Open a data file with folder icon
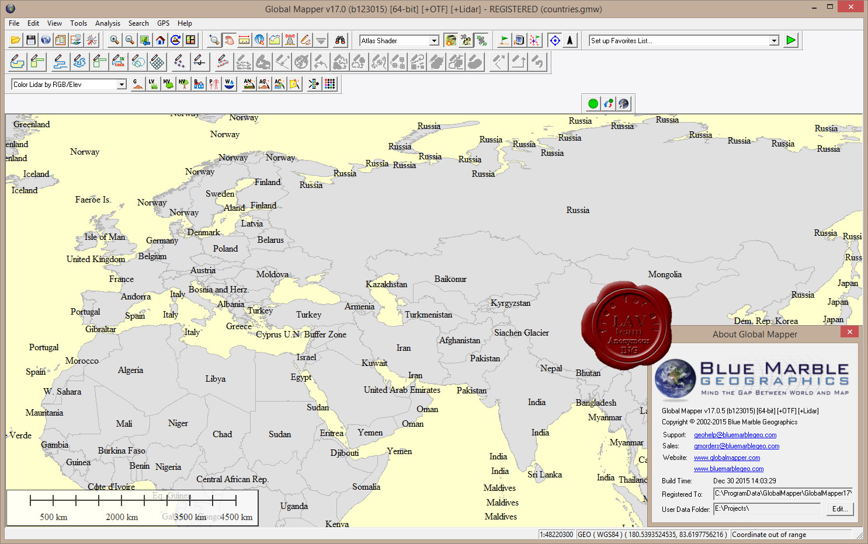This screenshot has height=544, width=868. pyautogui.click(x=16, y=40)
